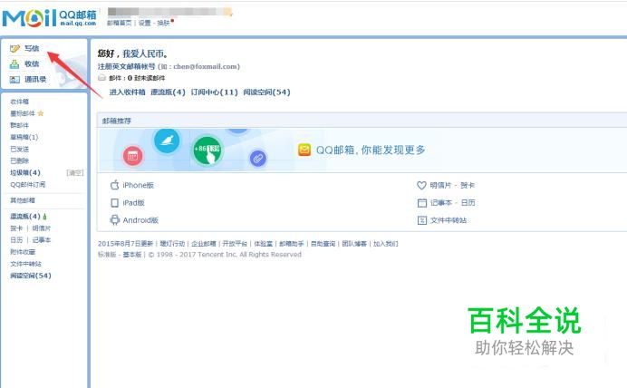Click the compose mail (写信) pencil icon

[14, 49]
